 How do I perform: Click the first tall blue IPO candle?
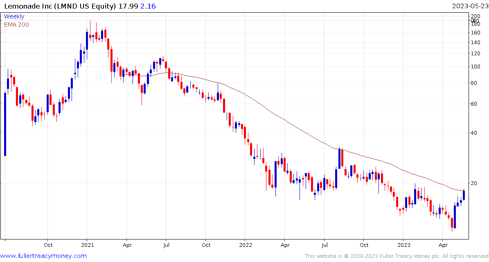pos(5,124)
